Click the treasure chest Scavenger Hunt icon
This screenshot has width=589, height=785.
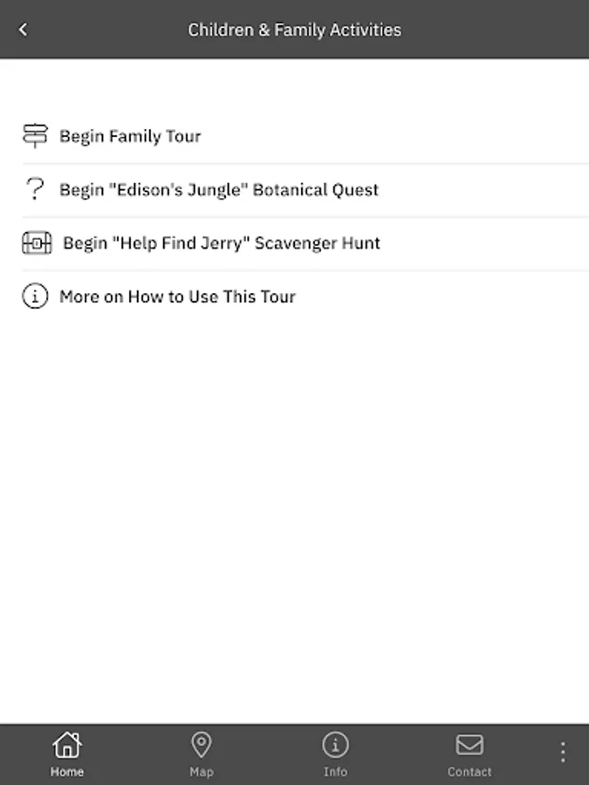pyautogui.click(x=37, y=243)
